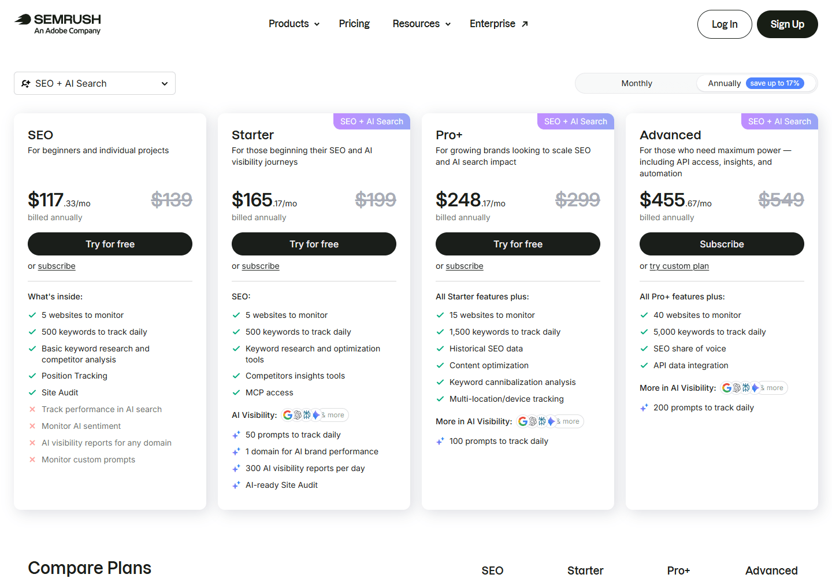Click the checkmark beside Content optimization

440,365
